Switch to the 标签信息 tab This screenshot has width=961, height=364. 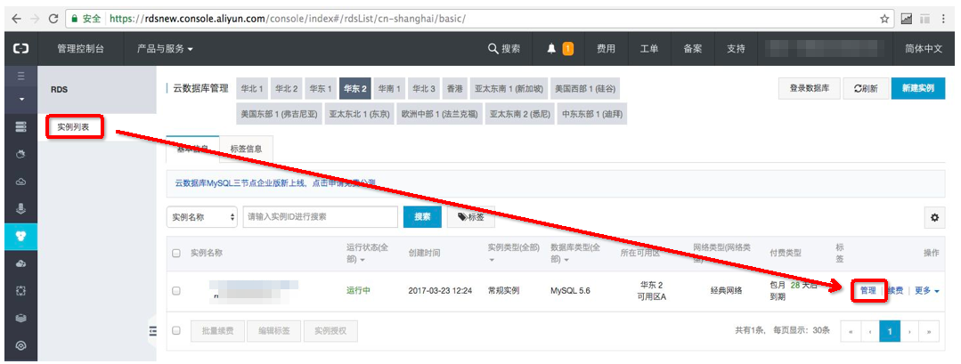pyautogui.click(x=246, y=149)
